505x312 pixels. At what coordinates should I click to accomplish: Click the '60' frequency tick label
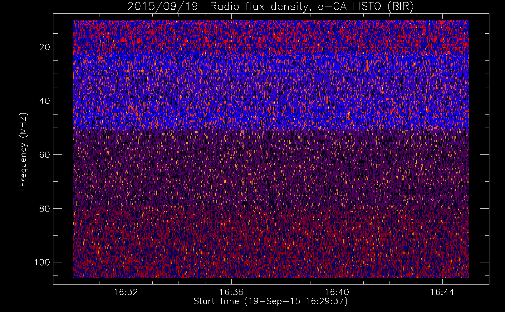coord(45,155)
